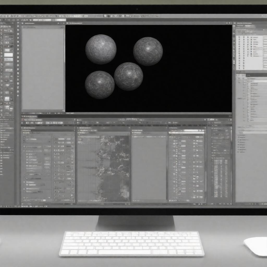Click the top-left sphere in the viewport
267x267 pixels.
101,49
